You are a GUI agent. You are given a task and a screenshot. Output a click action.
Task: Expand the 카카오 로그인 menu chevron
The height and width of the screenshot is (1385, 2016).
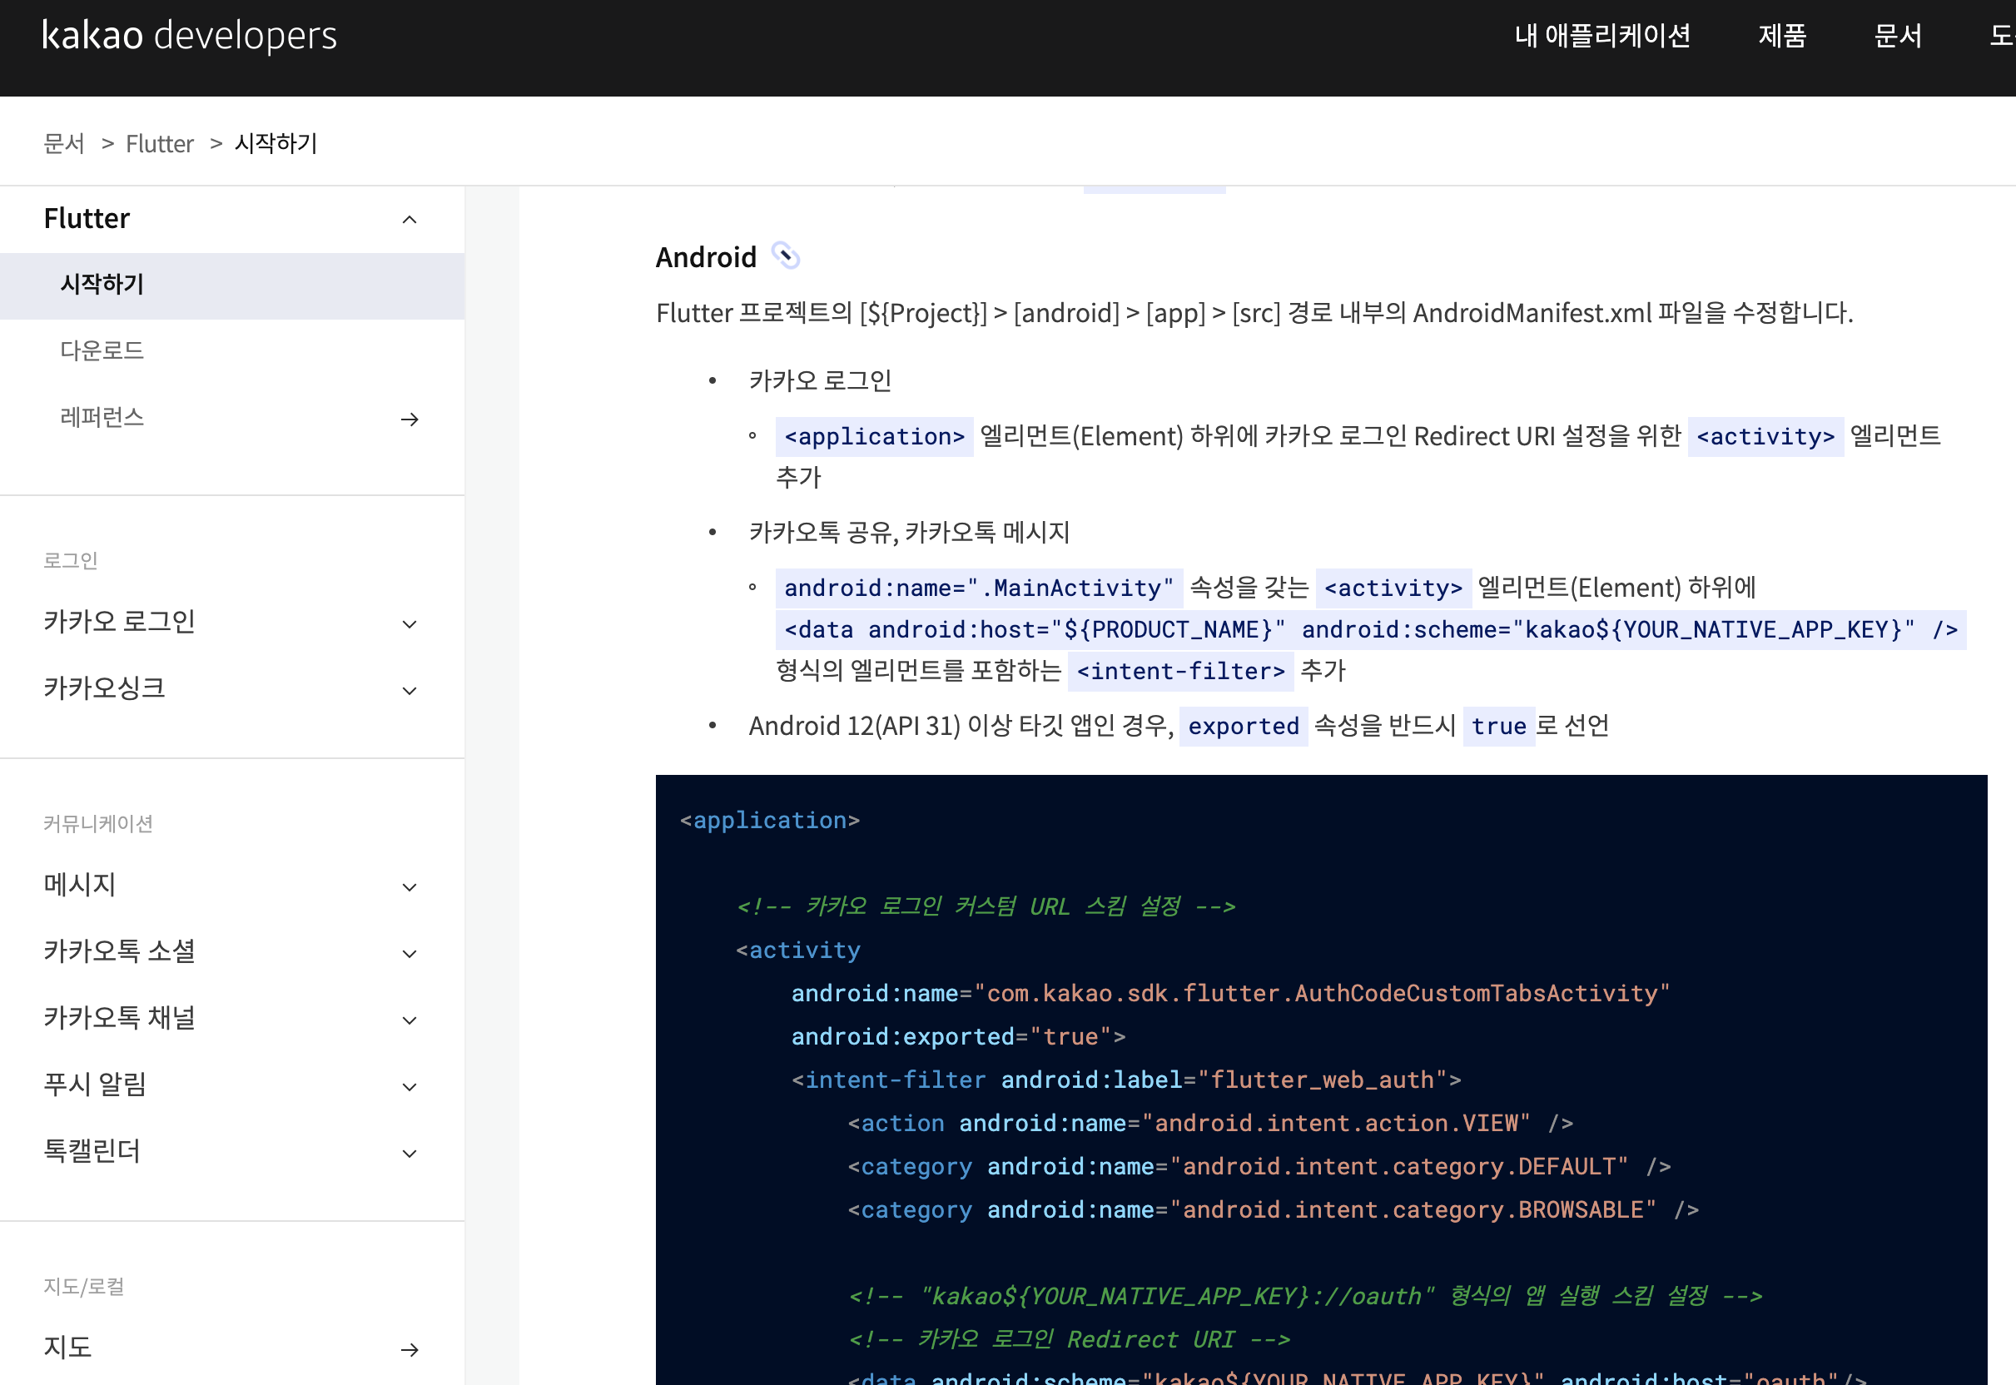pos(410,624)
